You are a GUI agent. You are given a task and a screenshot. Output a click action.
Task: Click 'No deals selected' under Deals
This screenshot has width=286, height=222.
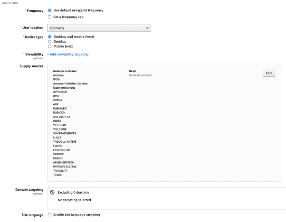click(x=140, y=75)
